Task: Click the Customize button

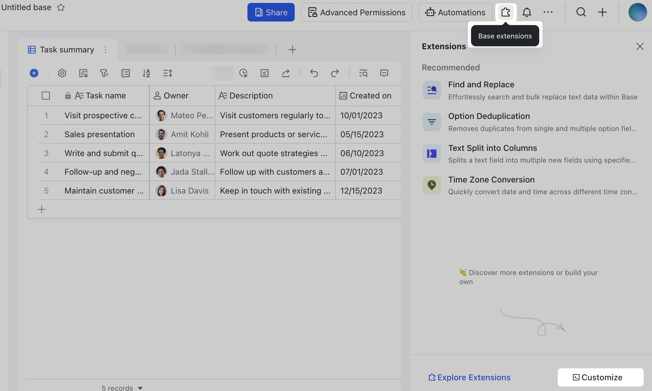Action: click(600, 377)
